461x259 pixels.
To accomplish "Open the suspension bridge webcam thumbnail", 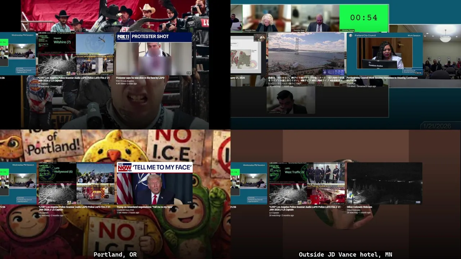I will pyautogui.click(x=306, y=54).
